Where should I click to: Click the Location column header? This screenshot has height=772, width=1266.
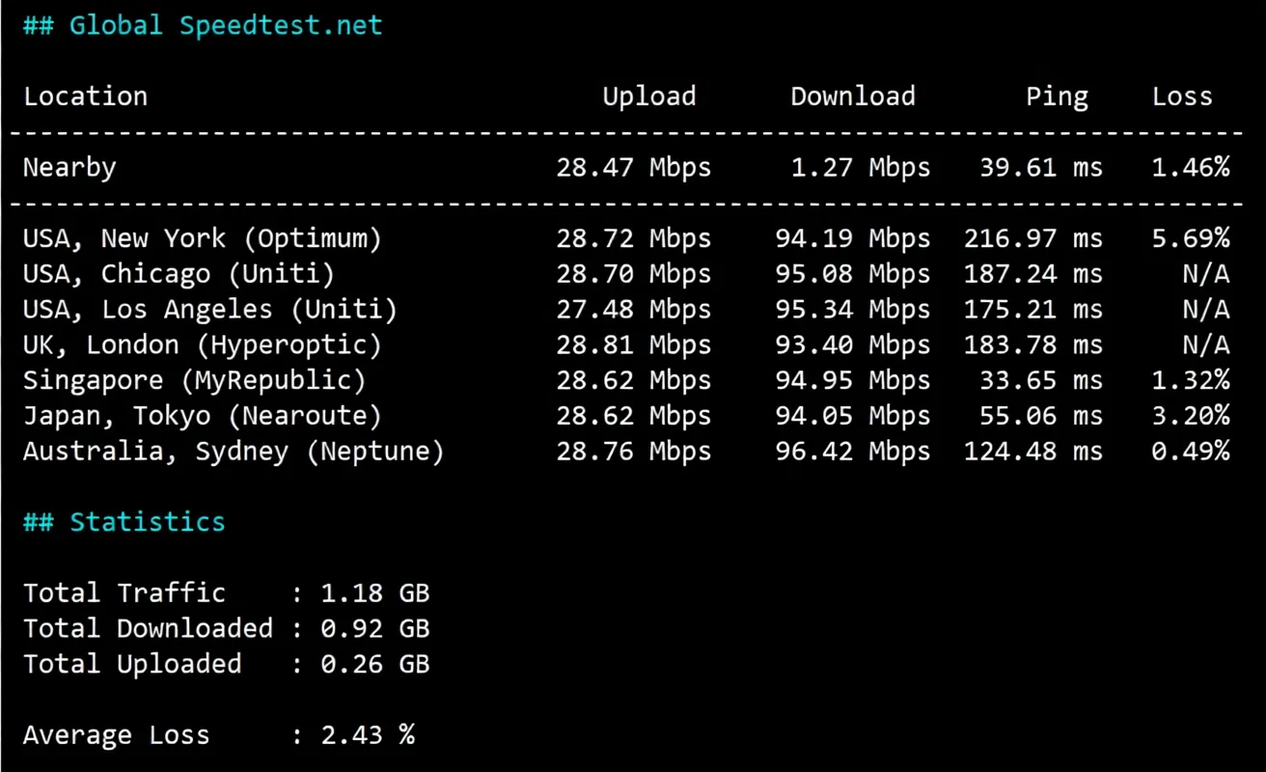click(x=85, y=96)
